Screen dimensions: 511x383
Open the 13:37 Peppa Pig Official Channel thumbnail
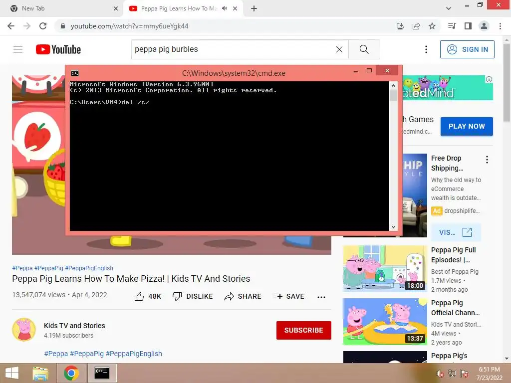point(385,322)
